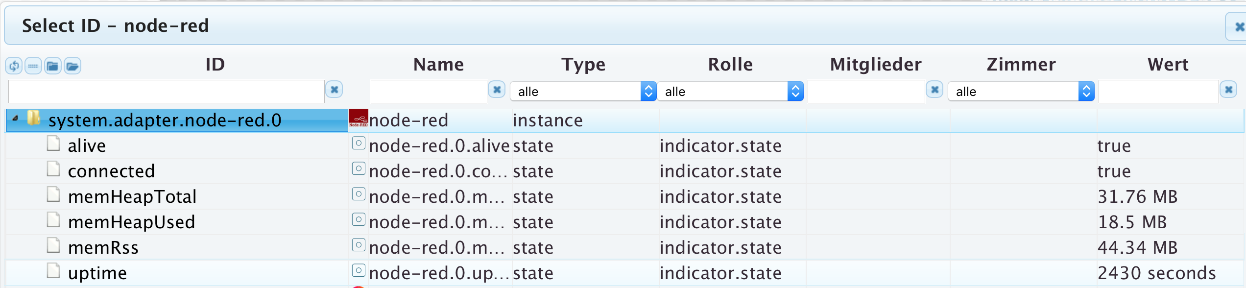Click the 'true' value in connected row
The width and height of the screenshot is (1246, 288).
coord(1114,171)
